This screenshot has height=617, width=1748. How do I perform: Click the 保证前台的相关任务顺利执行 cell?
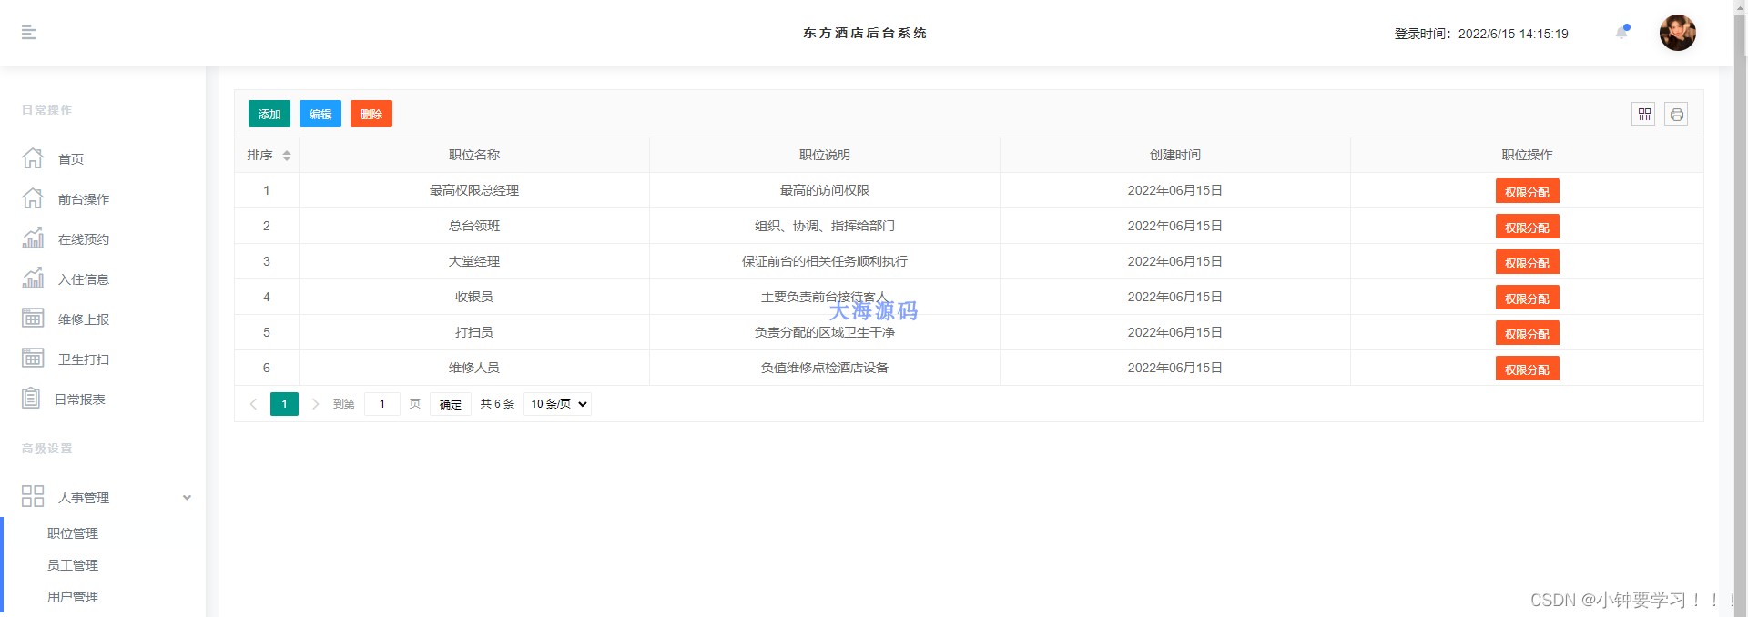tap(825, 261)
